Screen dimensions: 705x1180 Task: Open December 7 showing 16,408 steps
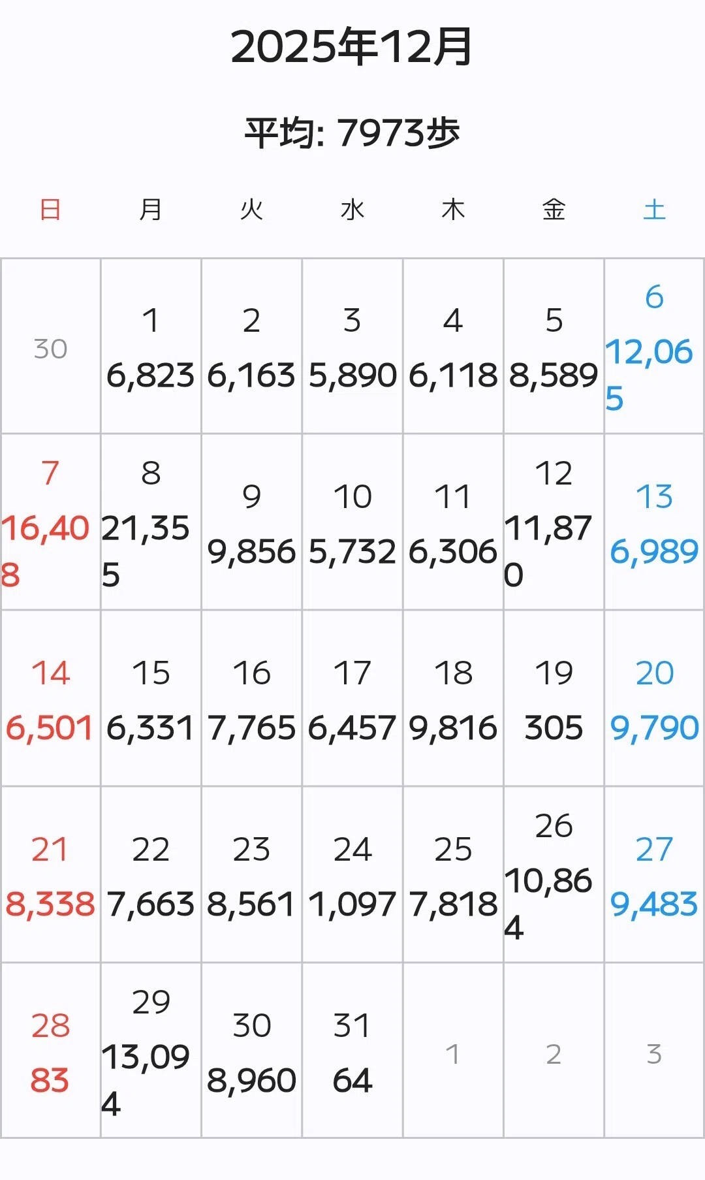(x=50, y=522)
